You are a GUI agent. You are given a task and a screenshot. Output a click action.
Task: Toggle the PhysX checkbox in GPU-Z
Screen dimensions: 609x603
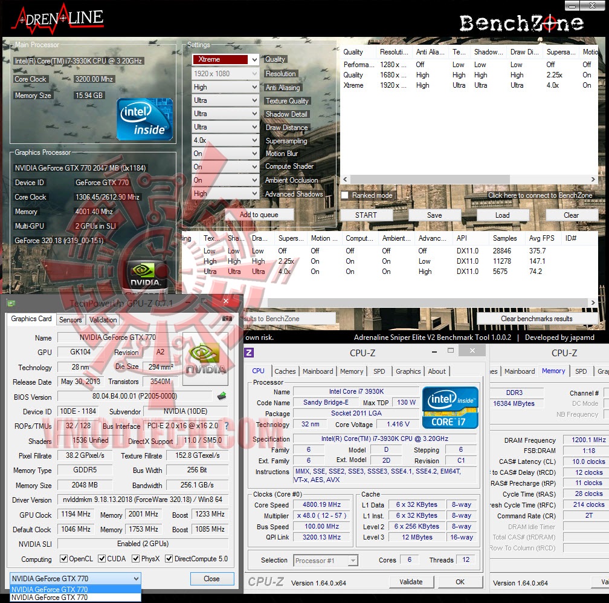tap(135, 559)
